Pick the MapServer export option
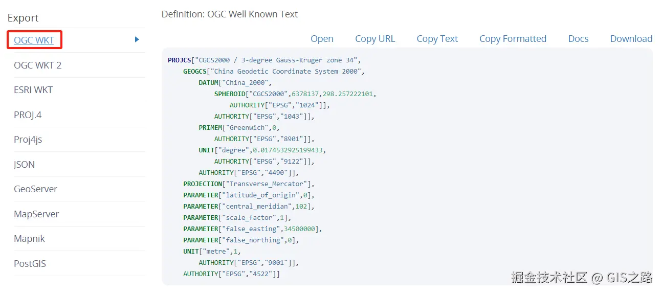 pyautogui.click(x=36, y=214)
